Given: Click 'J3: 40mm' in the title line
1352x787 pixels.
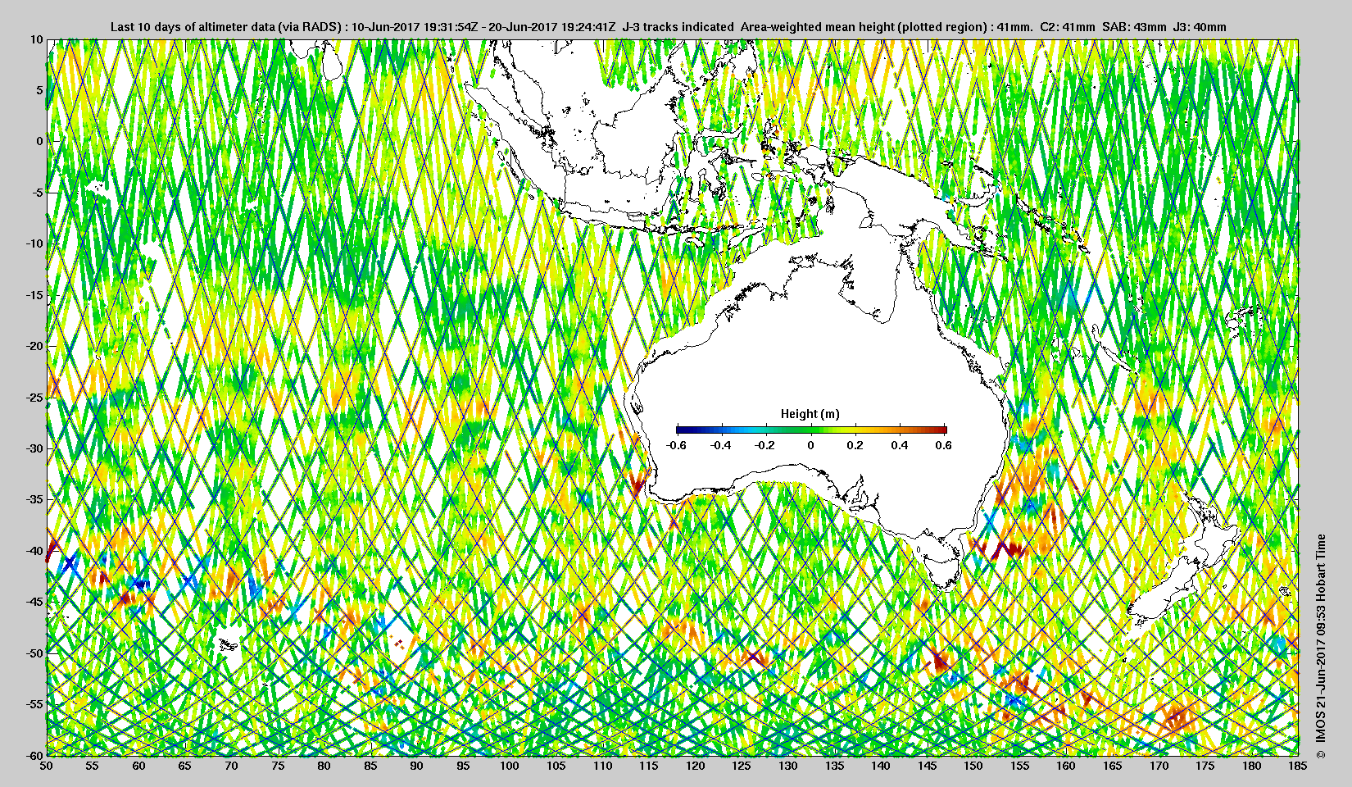Looking at the screenshot, I should [1200, 27].
